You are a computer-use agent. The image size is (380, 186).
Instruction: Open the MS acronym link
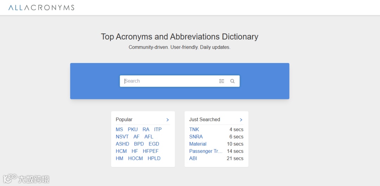[x=119, y=130]
